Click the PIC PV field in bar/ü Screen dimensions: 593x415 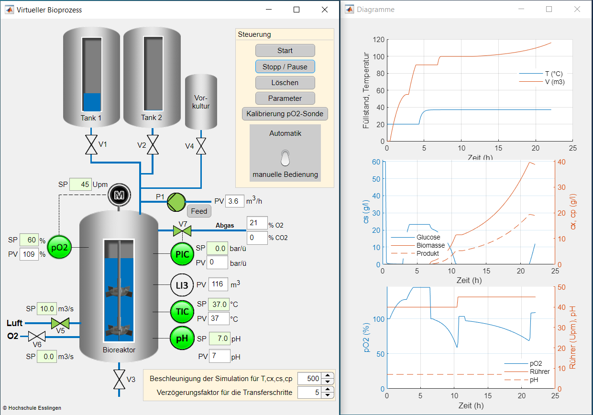point(217,262)
